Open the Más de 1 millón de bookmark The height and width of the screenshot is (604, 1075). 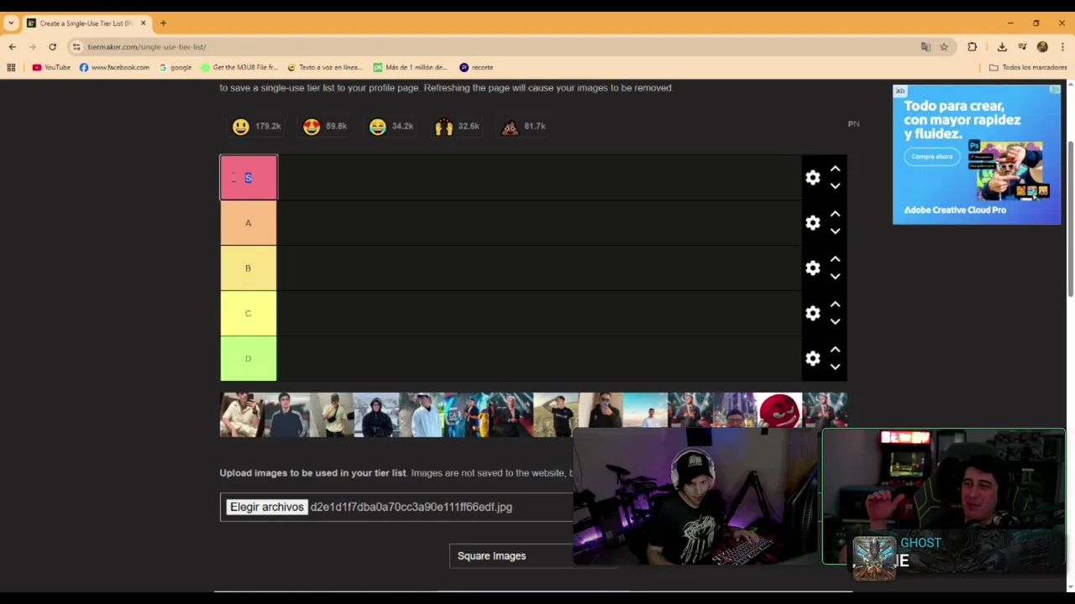pos(411,67)
